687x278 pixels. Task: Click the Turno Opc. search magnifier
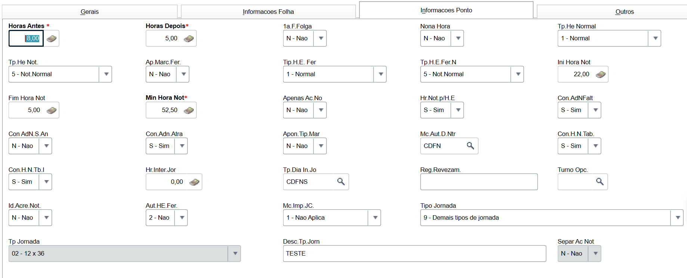600,182
